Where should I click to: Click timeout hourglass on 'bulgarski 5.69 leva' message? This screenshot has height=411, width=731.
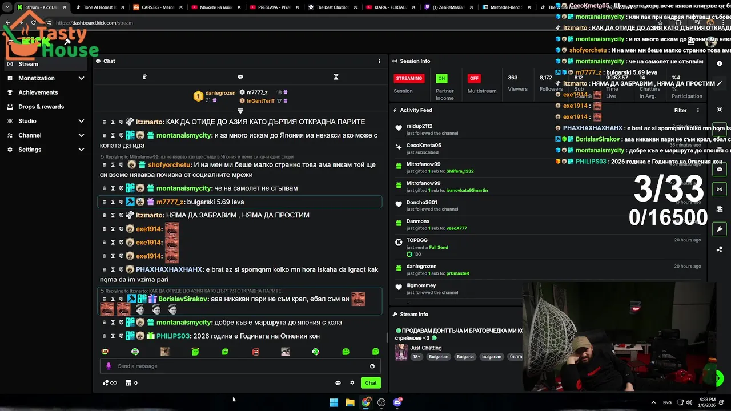[x=113, y=202]
